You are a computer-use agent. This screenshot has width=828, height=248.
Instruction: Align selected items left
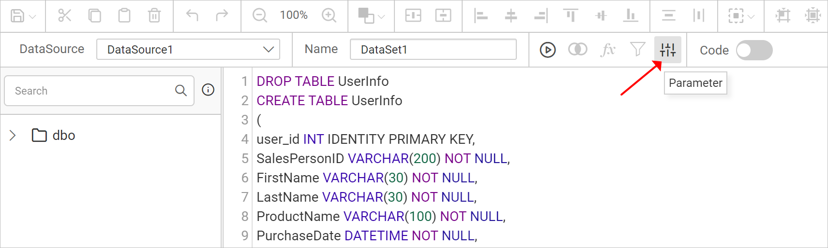[x=481, y=15]
